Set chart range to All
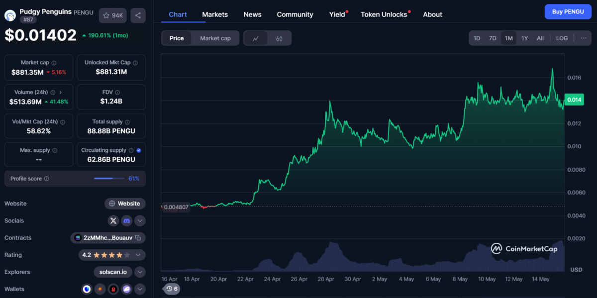The image size is (597, 298). (540, 38)
